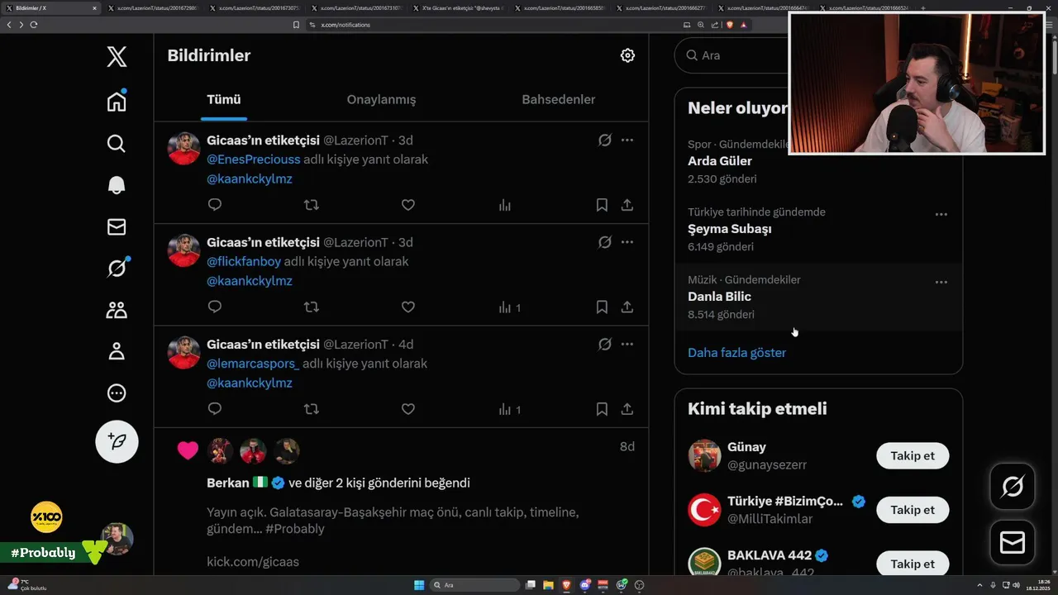Click the Windows taskbar search box
This screenshot has height=595, width=1058.
coord(475,585)
